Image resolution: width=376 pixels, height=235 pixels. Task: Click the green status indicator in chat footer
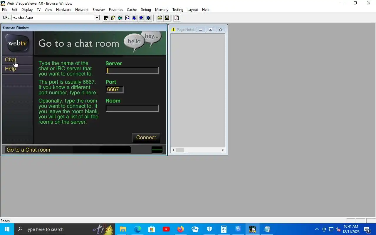pyautogui.click(x=157, y=150)
